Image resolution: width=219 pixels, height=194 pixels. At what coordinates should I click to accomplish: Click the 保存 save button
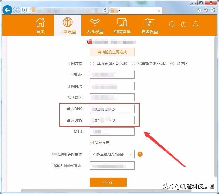pyautogui.click(x=108, y=182)
